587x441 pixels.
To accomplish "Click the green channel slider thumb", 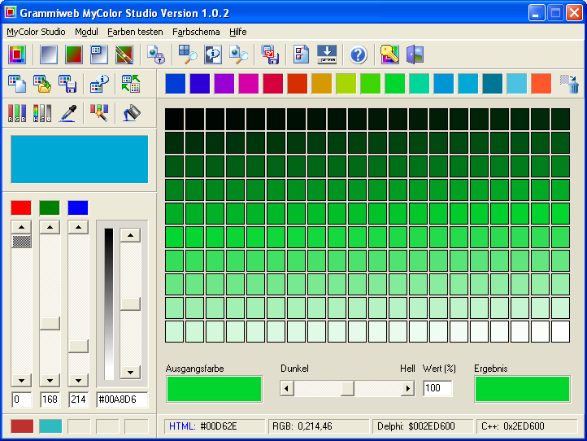I will tap(50, 323).
